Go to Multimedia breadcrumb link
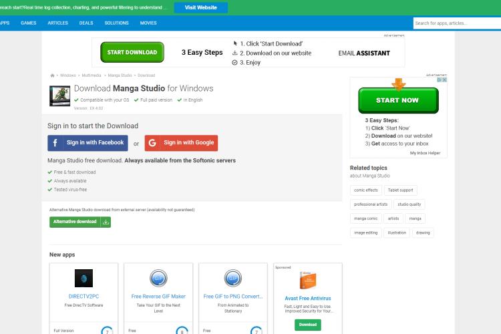501x334 pixels. 92,75
